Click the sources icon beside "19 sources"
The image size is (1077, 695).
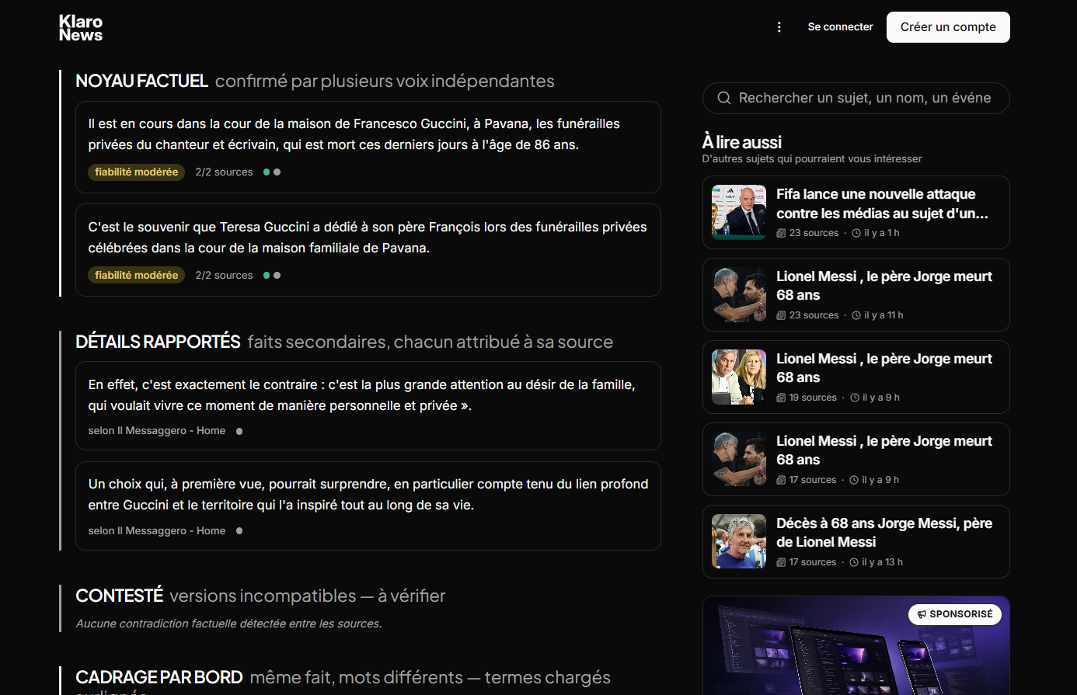click(x=781, y=398)
